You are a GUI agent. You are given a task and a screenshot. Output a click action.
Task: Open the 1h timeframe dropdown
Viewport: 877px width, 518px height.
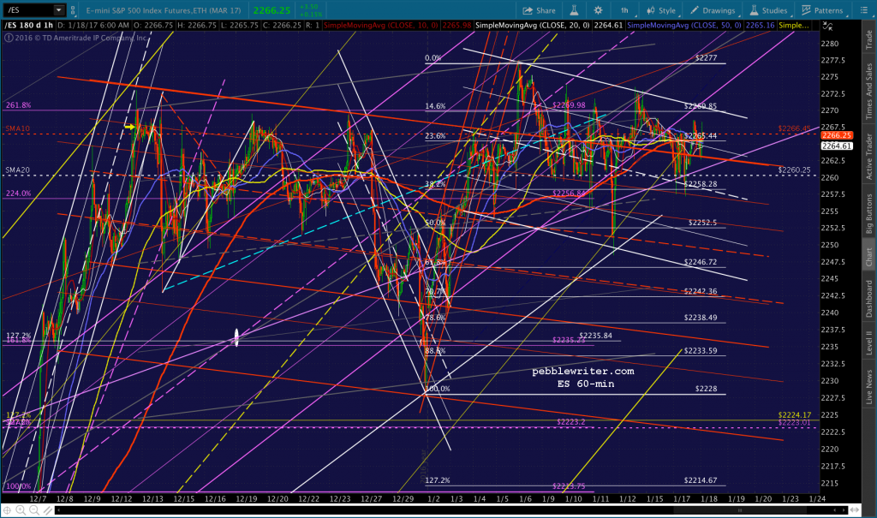click(625, 10)
